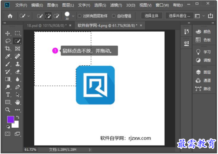Select the Eraser tool

pyautogui.click(x=17, y=72)
